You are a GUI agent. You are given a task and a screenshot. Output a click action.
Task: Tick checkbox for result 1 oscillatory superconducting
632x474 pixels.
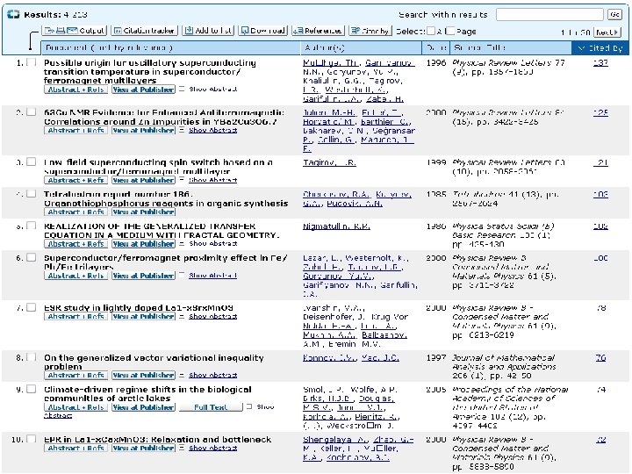[x=31, y=62]
